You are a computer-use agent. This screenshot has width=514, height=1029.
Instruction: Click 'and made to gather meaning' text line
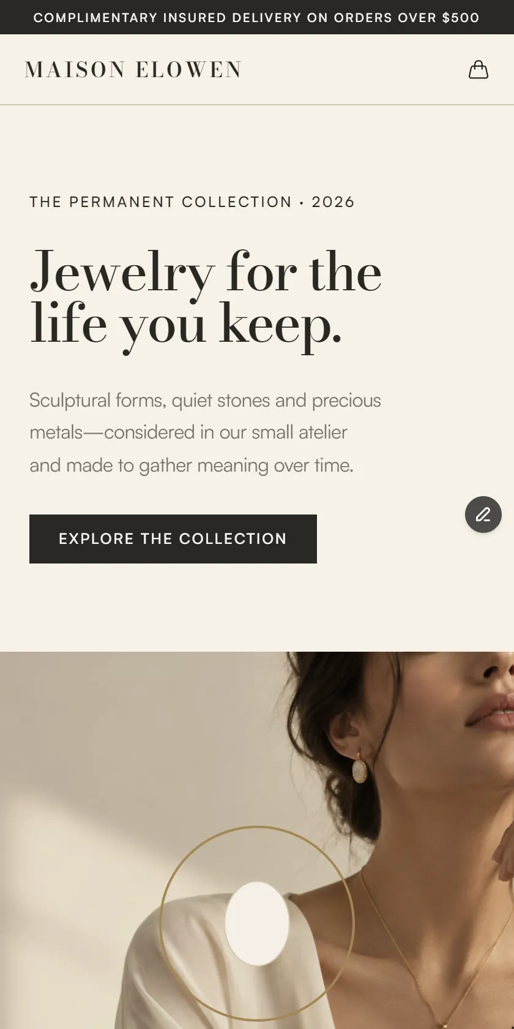click(192, 466)
